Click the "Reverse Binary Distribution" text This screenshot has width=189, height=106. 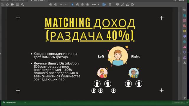coord(56,63)
